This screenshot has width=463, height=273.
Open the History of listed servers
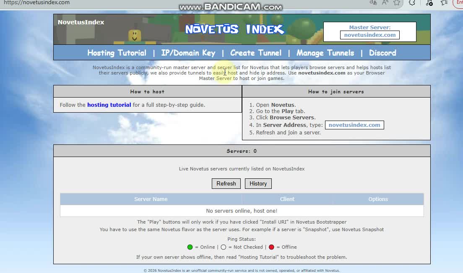[258, 183]
